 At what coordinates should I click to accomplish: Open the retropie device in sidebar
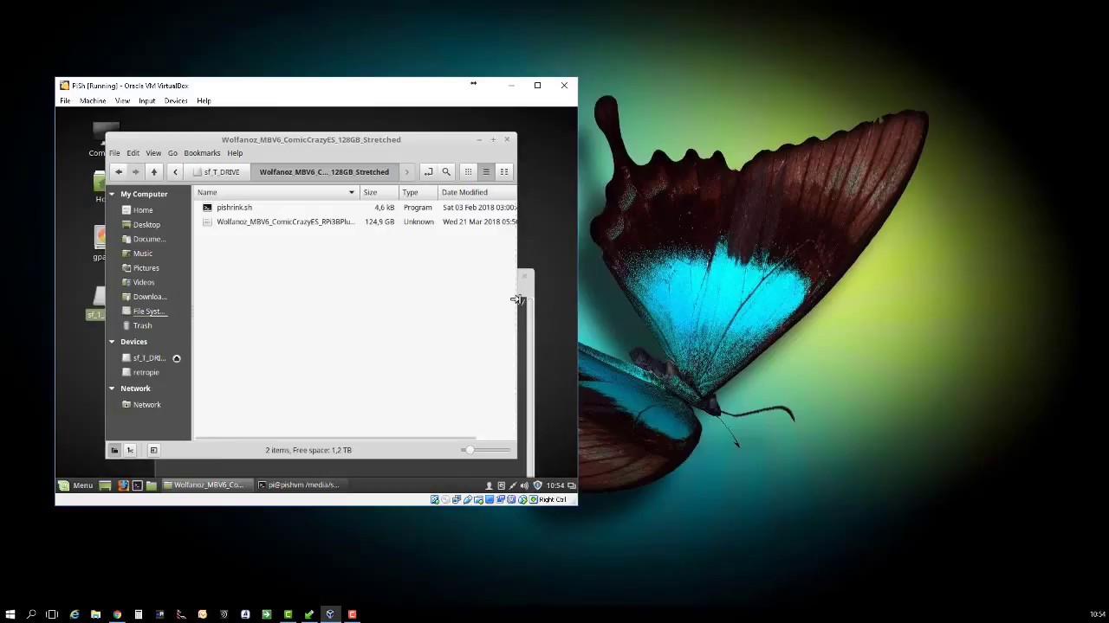pos(146,373)
